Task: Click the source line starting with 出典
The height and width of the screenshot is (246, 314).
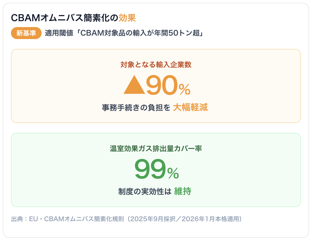Action: click(127, 219)
